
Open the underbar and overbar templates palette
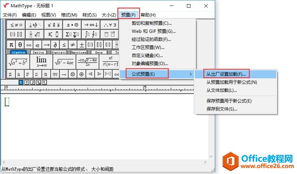click(110, 34)
